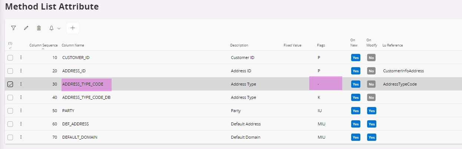The height and width of the screenshot is (149, 462).
Task: Click the edit pencil icon
Action: [x=26, y=28]
